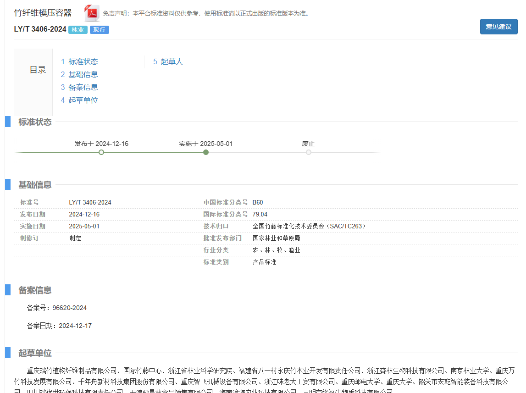Click the 中国标准分类号 field label
The width and height of the screenshot is (526, 393).
coord(226,202)
